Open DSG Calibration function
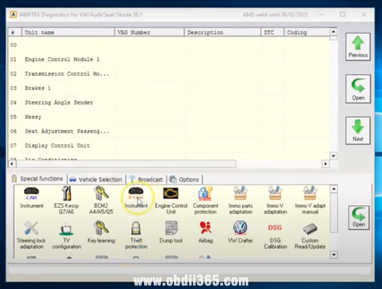The width and height of the screenshot is (382, 289). point(275,236)
